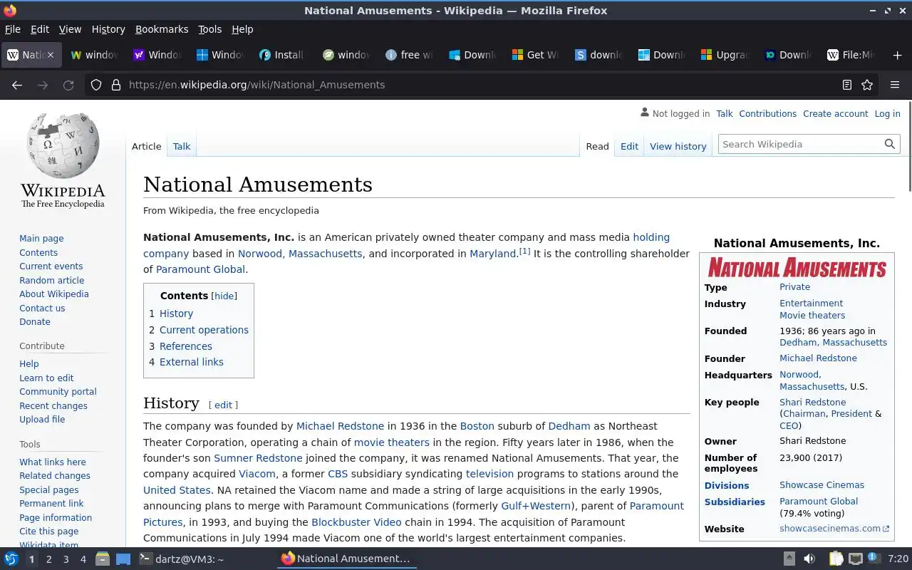Open the Contributions link
Screen dimensions: 912x570
tap(767, 113)
